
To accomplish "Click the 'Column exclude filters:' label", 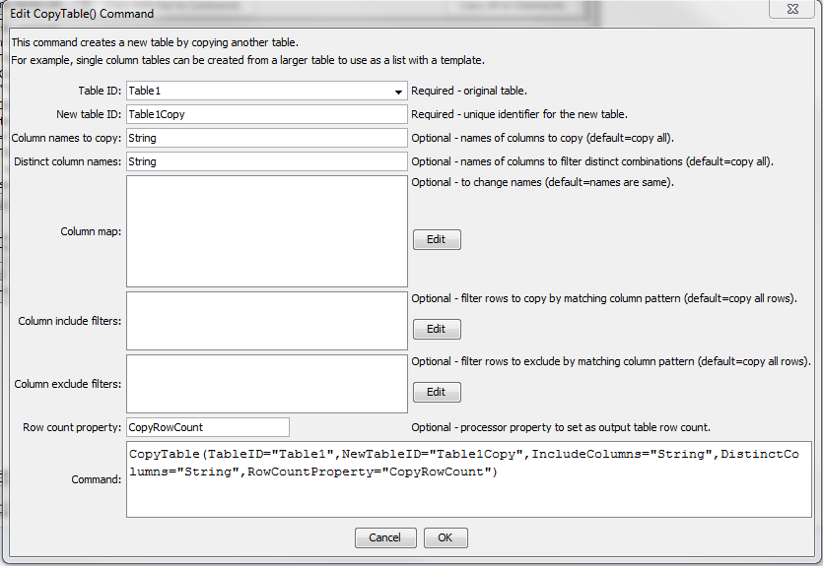I will pyautogui.click(x=68, y=384).
